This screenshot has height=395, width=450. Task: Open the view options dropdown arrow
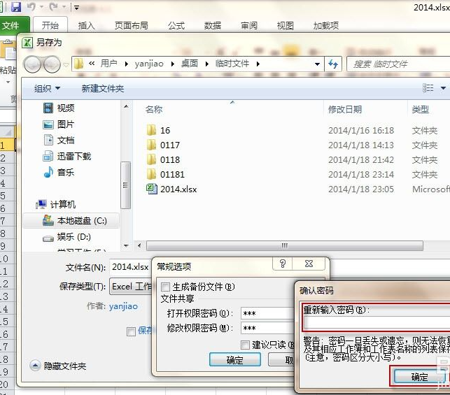[x=443, y=88]
